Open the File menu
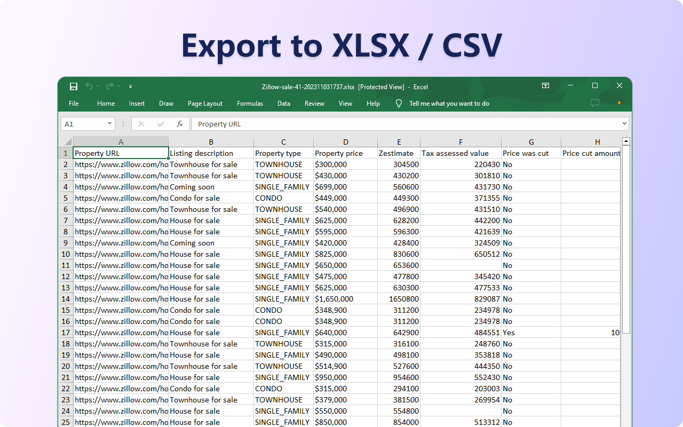Viewport: 683px width, 427px height. 74,104
